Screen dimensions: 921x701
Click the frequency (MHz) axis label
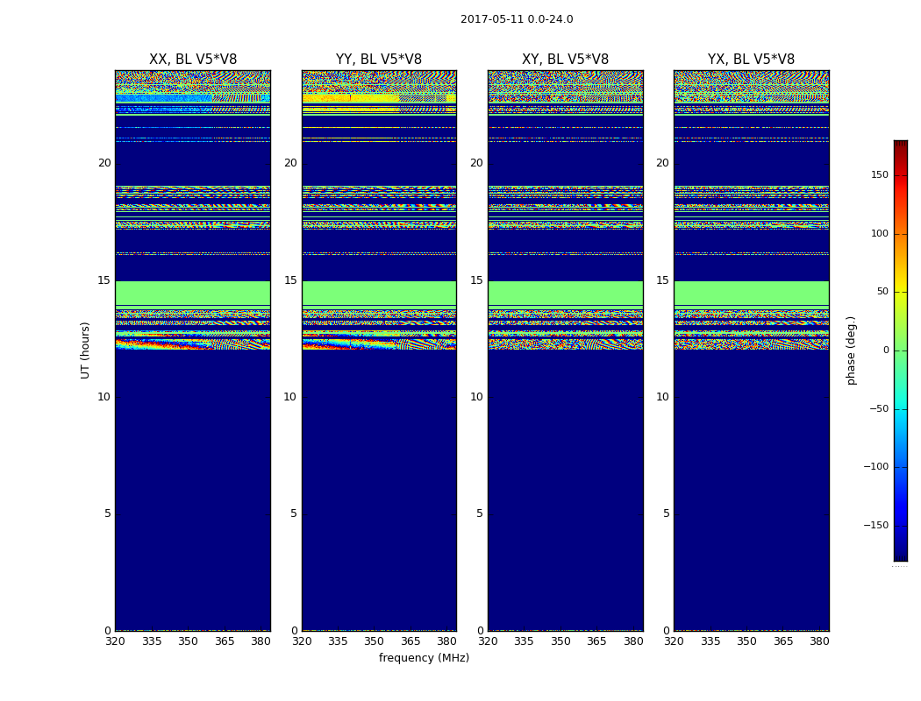point(424,658)
